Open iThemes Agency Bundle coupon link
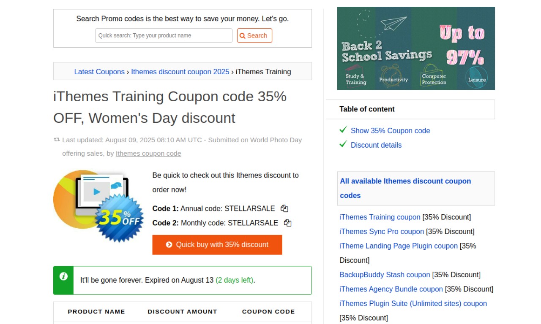This screenshot has height=324, width=541. (x=391, y=289)
